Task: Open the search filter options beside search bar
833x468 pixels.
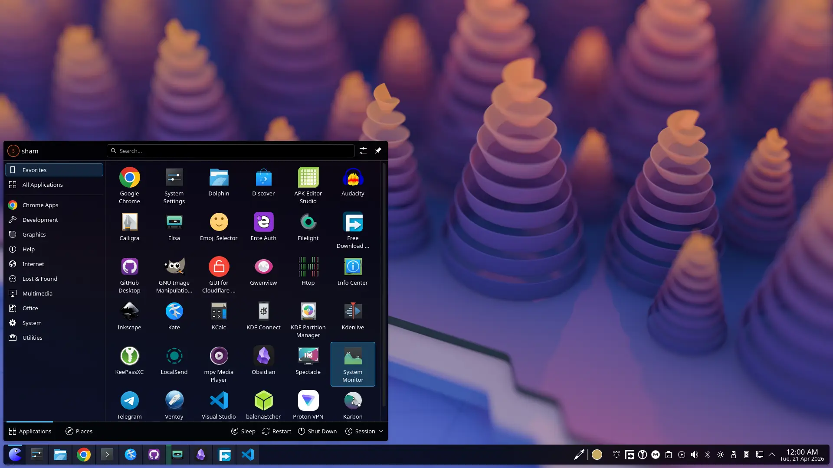Action: (x=363, y=150)
